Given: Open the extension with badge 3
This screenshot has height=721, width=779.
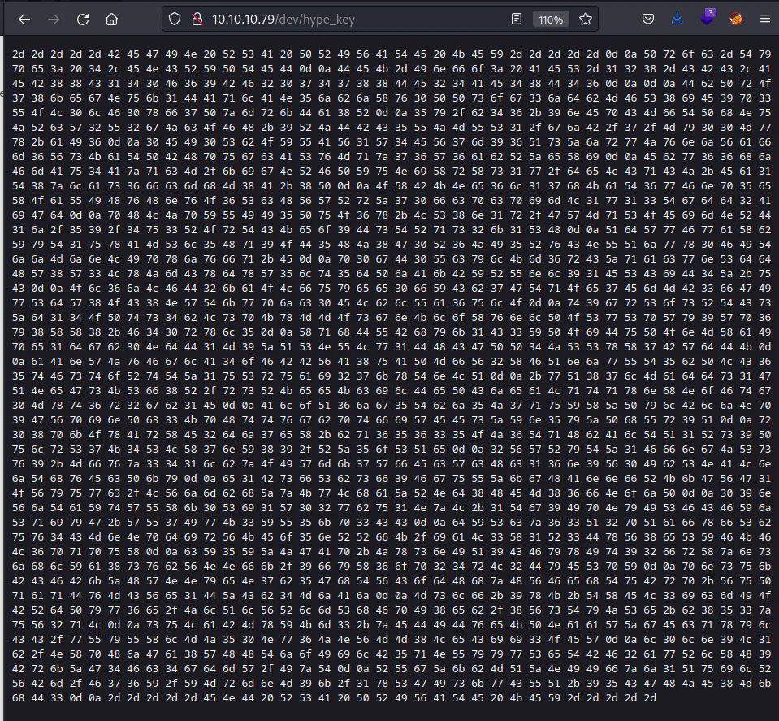Looking at the screenshot, I should click(708, 19).
